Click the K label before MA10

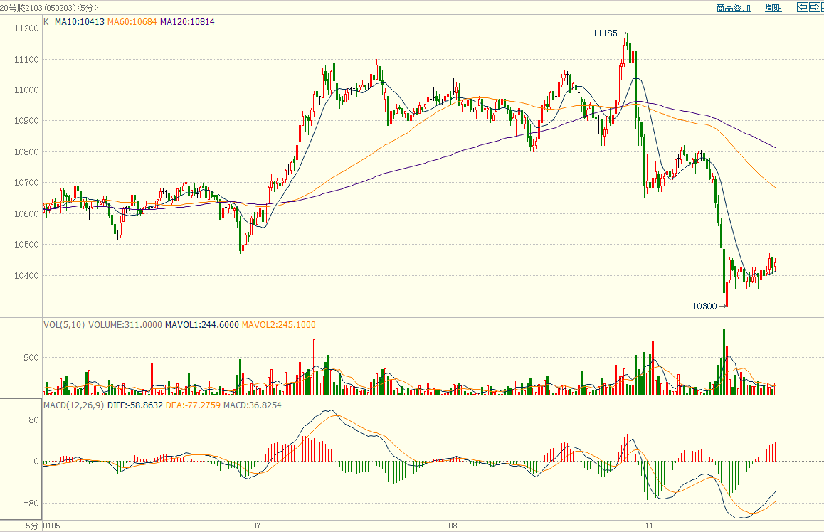46,22
